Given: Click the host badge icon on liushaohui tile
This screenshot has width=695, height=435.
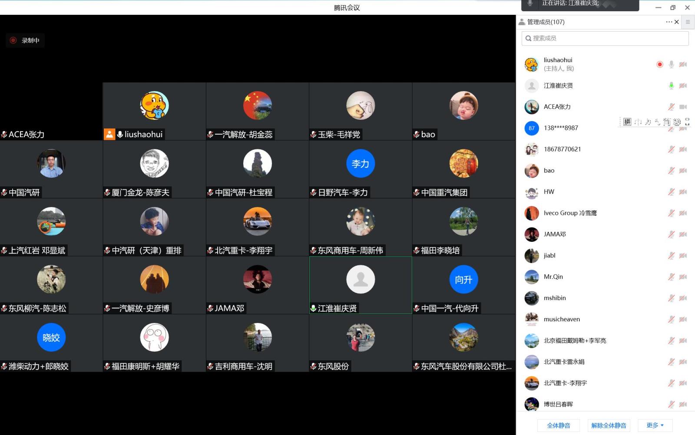Looking at the screenshot, I should click(x=109, y=135).
